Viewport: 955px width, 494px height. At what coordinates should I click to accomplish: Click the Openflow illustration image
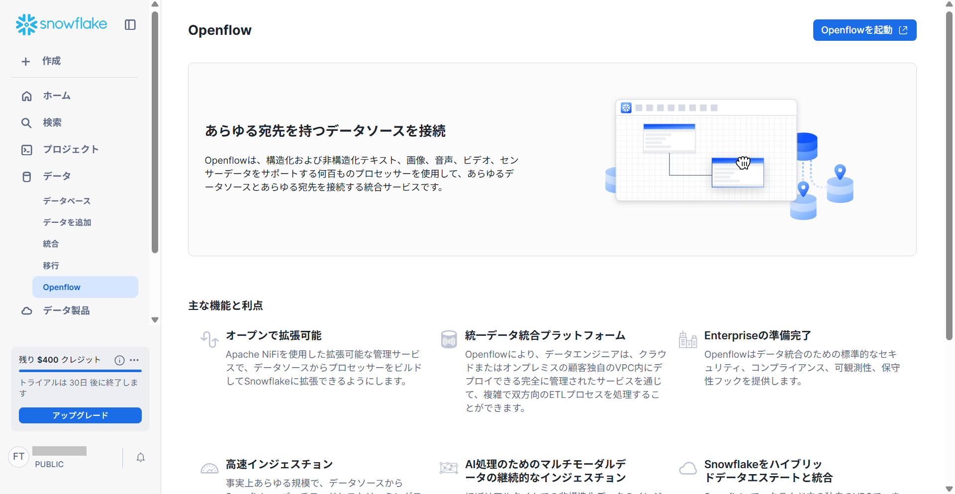729,159
